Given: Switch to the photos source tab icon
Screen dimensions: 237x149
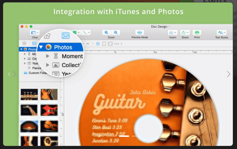Looking at the screenshot, I should tap(34, 43).
